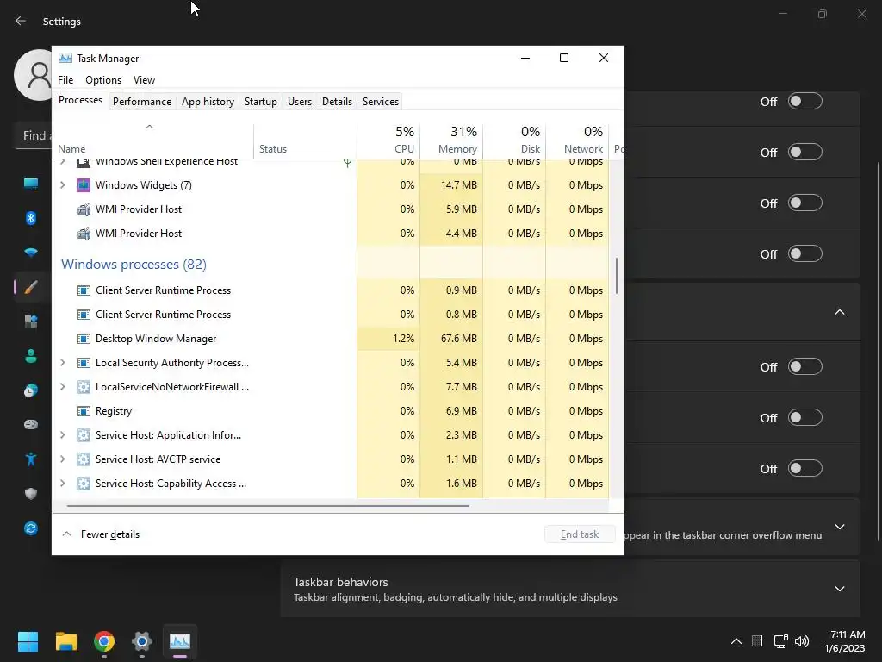Click End task button
Screen dimensions: 882x662
580,534
